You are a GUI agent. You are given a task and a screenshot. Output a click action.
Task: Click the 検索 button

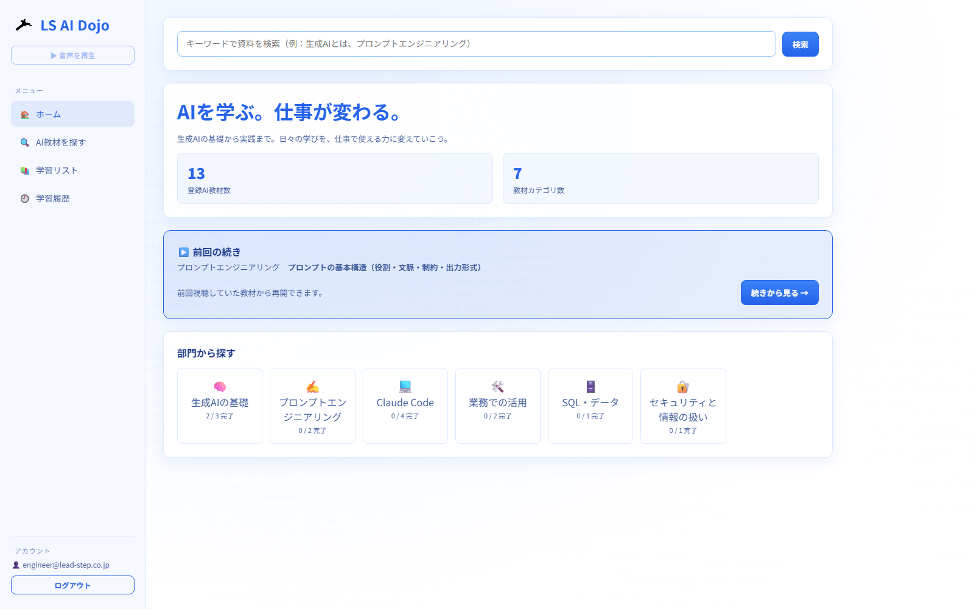coord(801,44)
